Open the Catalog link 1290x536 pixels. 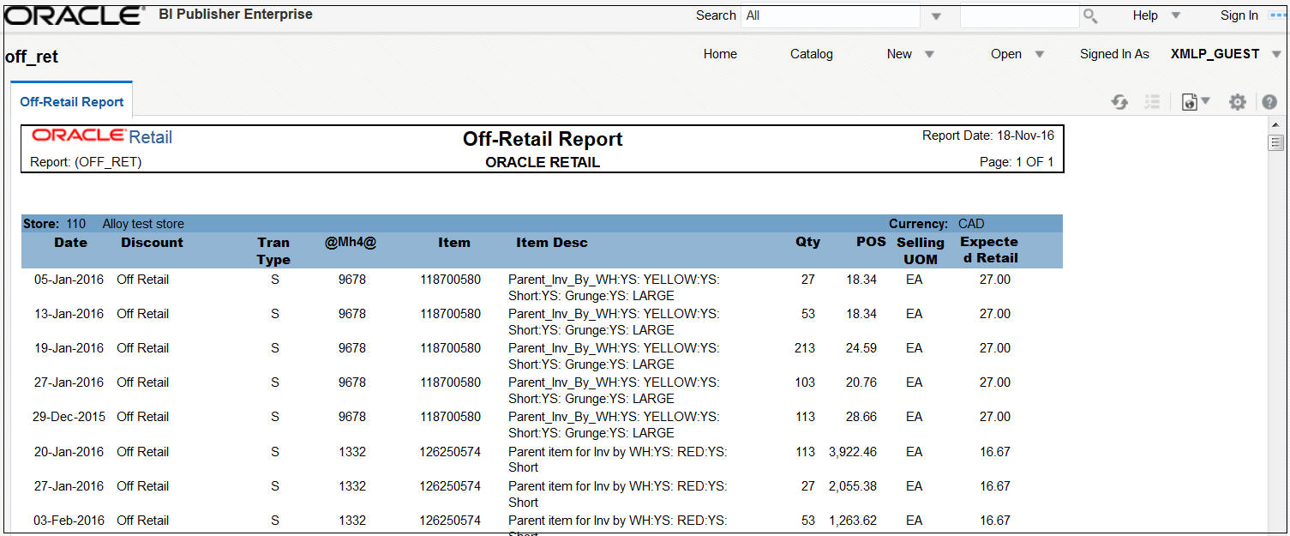812,54
